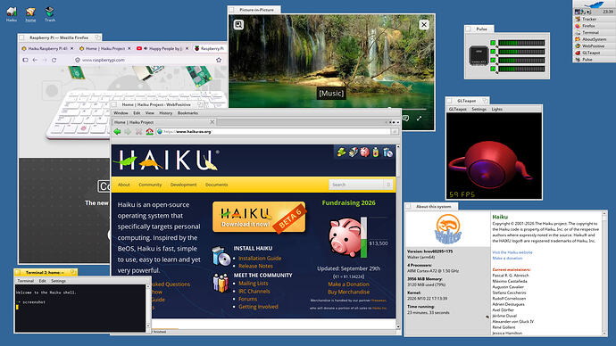The height and width of the screenshot is (346, 616).
Task: Go to WebPositive home page icon
Action: tap(149, 132)
